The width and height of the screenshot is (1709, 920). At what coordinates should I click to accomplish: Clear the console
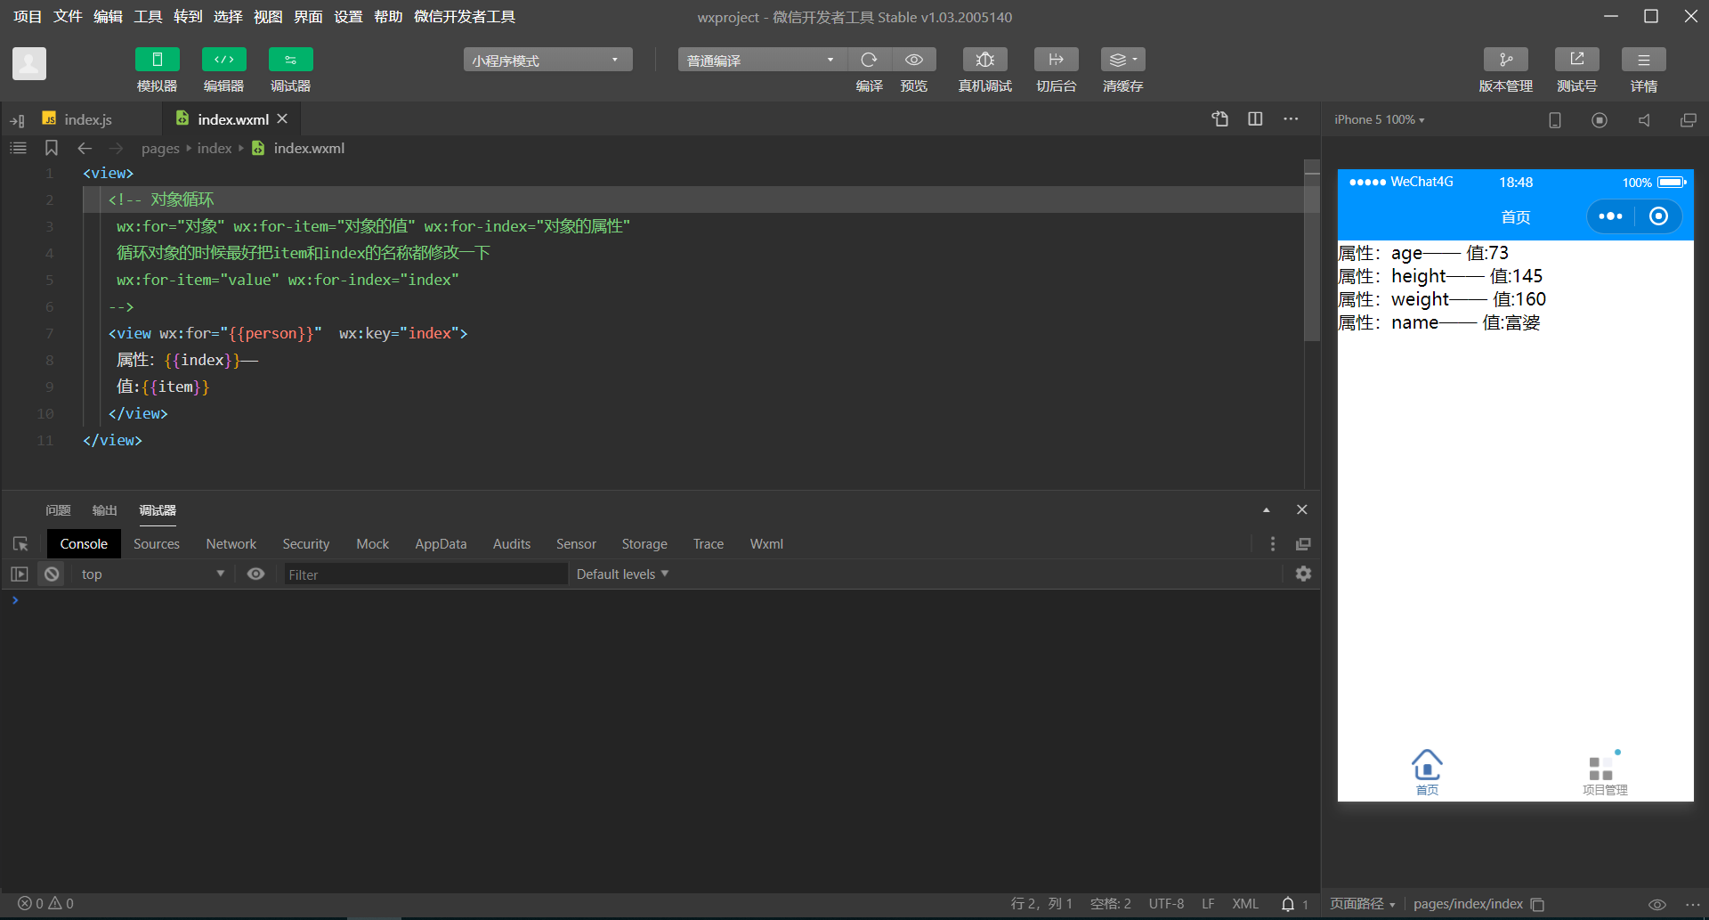pyautogui.click(x=53, y=574)
